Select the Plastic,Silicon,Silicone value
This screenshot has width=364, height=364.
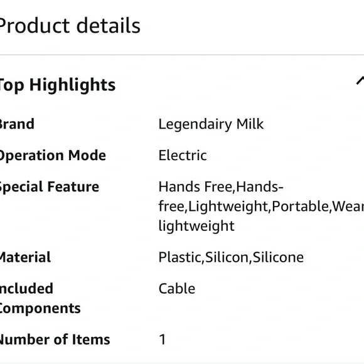click(231, 257)
